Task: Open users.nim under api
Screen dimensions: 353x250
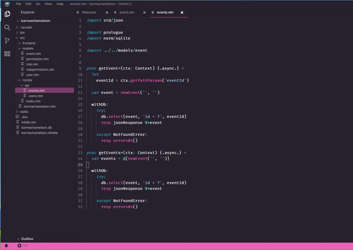Action: coord(36,96)
